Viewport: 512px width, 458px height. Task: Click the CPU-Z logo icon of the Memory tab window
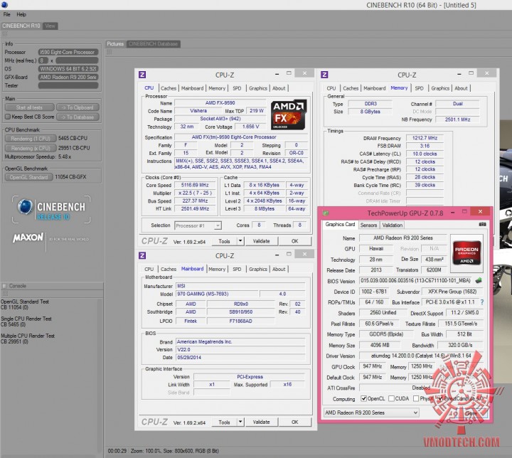tap(324, 75)
